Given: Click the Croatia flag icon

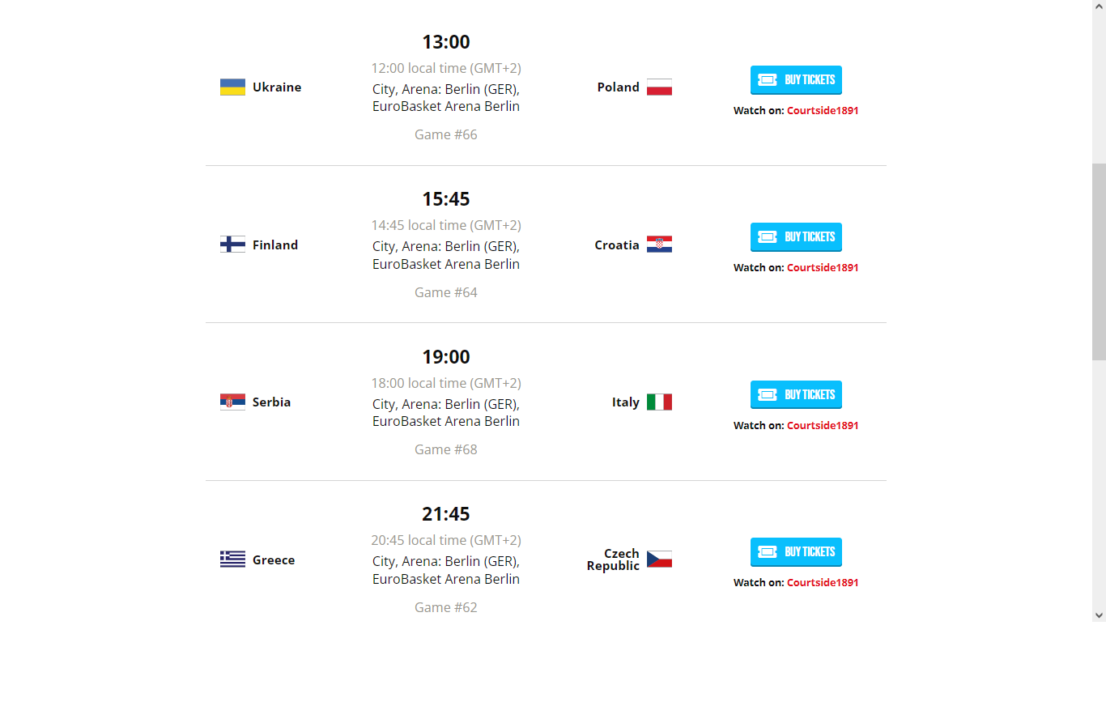Looking at the screenshot, I should pos(659,245).
